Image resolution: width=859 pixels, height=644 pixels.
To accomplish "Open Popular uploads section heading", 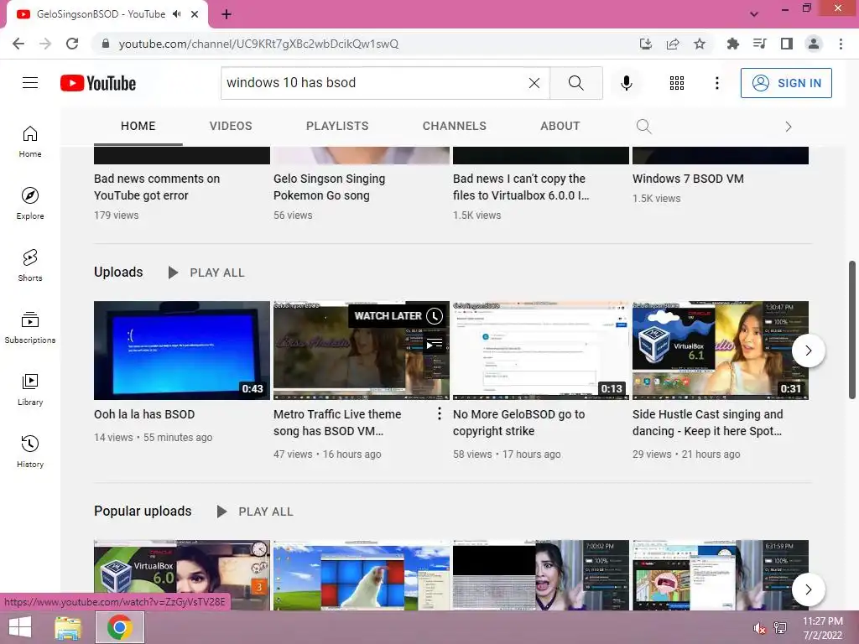I will [143, 511].
